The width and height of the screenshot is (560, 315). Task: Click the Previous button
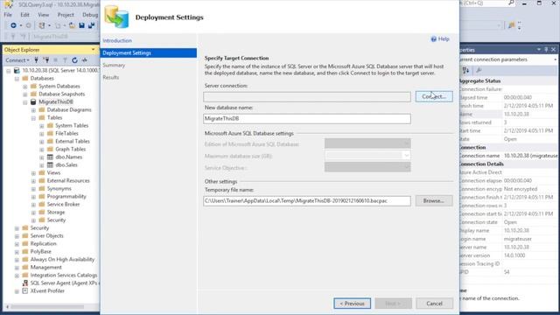pyautogui.click(x=352, y=304)
